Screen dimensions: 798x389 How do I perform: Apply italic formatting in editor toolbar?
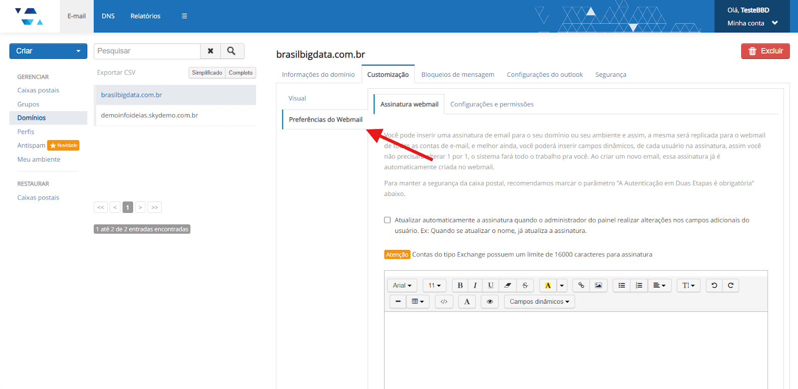(x=475, y=285)
